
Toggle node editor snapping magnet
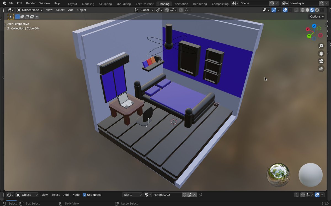coord(303,195)
